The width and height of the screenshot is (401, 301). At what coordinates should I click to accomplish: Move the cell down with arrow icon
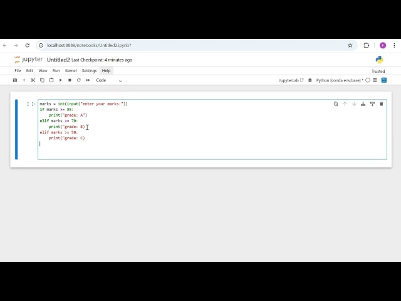354,104
